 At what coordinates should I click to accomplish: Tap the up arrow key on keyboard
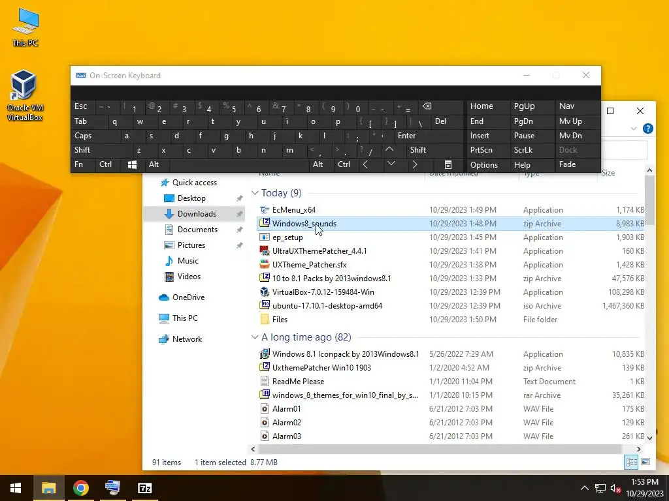click(389, 150)
